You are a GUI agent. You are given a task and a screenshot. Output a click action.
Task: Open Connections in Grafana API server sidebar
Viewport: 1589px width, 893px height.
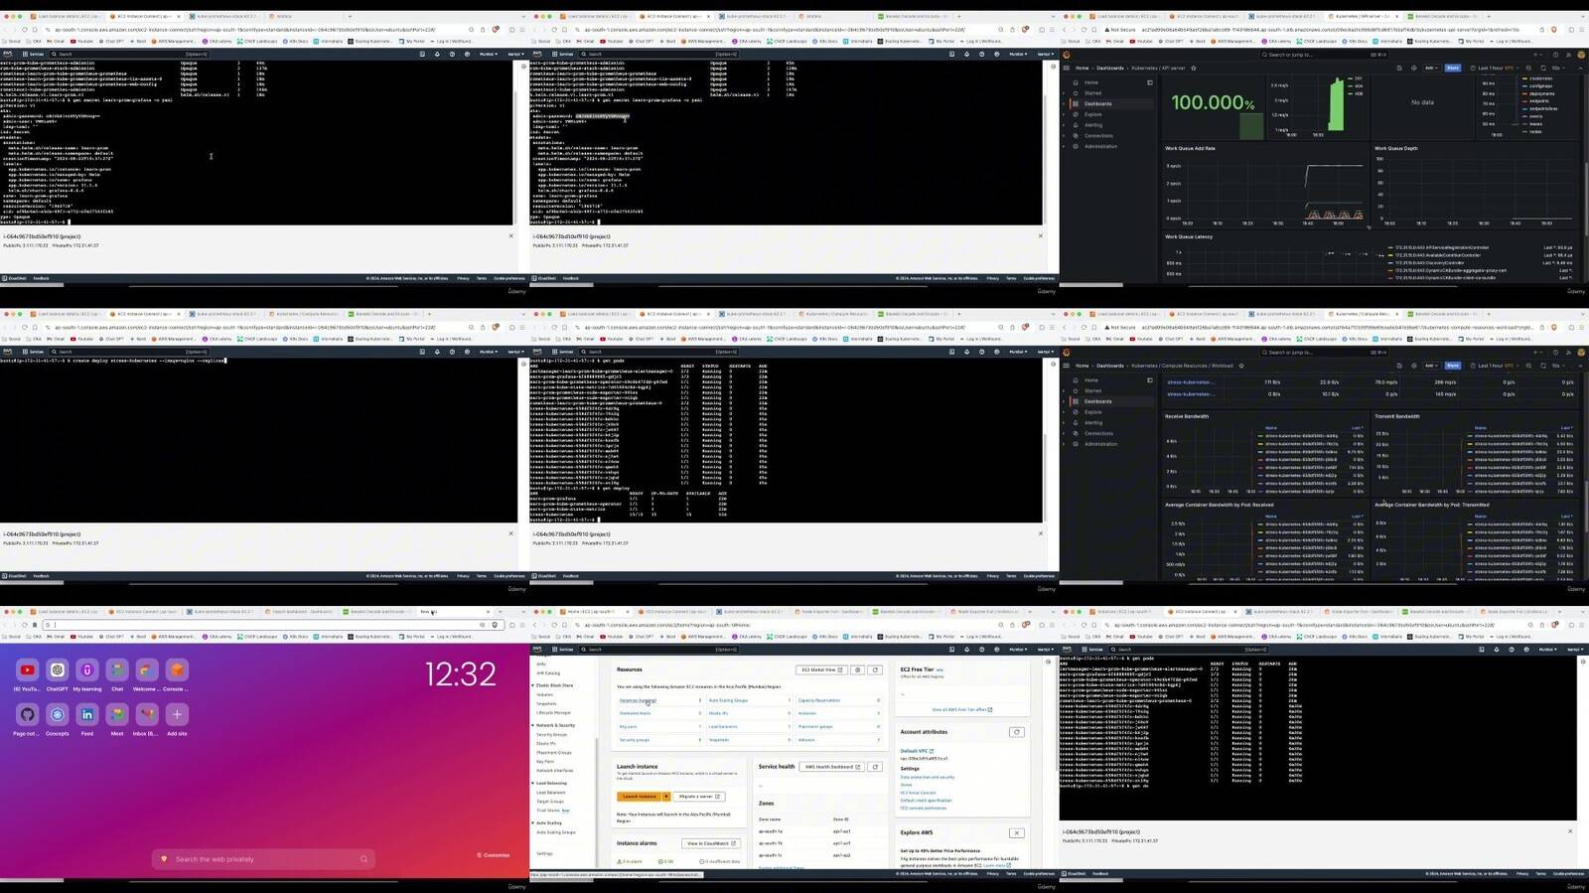(x=1098, y=136)
